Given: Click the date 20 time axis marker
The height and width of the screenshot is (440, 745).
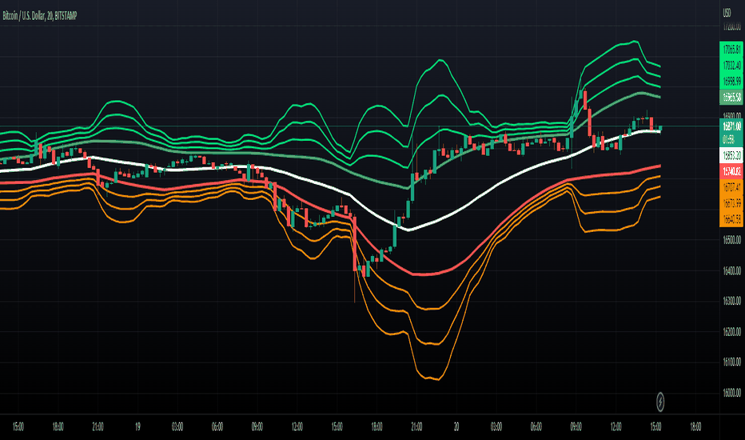Looking at the screenshot, I should (456, 426).
